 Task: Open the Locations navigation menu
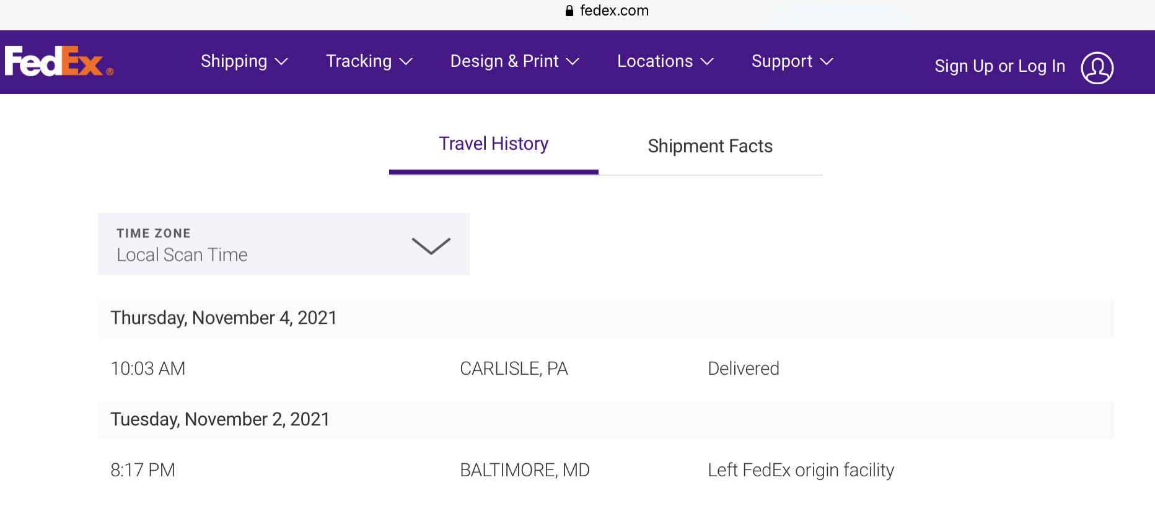(x=665, y=61)
